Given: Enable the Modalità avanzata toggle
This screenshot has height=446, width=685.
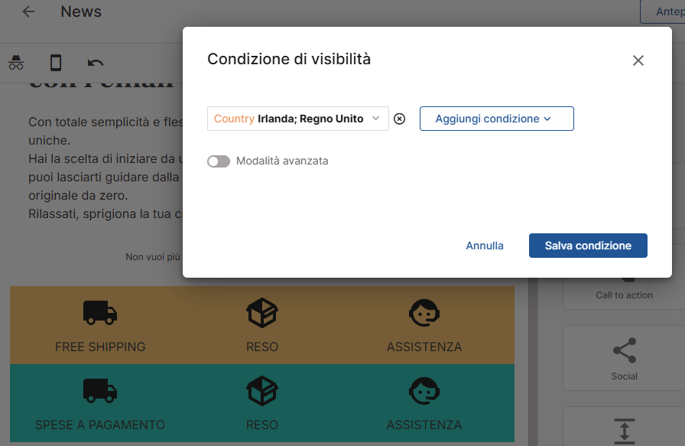Looking at the screenshot, I should point(219,161).
